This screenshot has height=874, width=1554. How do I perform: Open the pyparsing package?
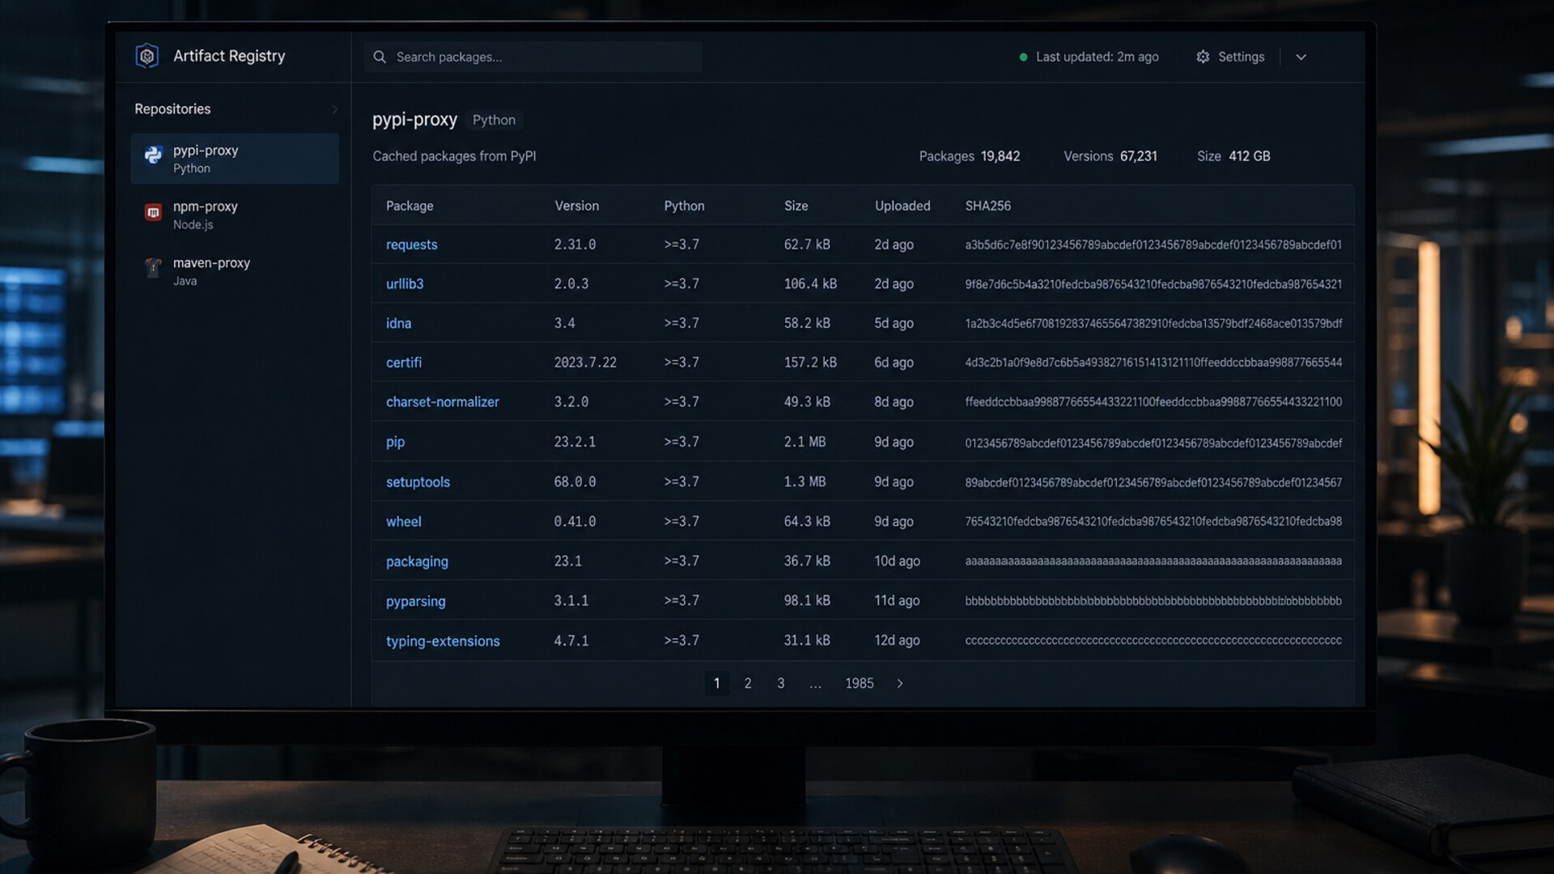pos(415,600)
